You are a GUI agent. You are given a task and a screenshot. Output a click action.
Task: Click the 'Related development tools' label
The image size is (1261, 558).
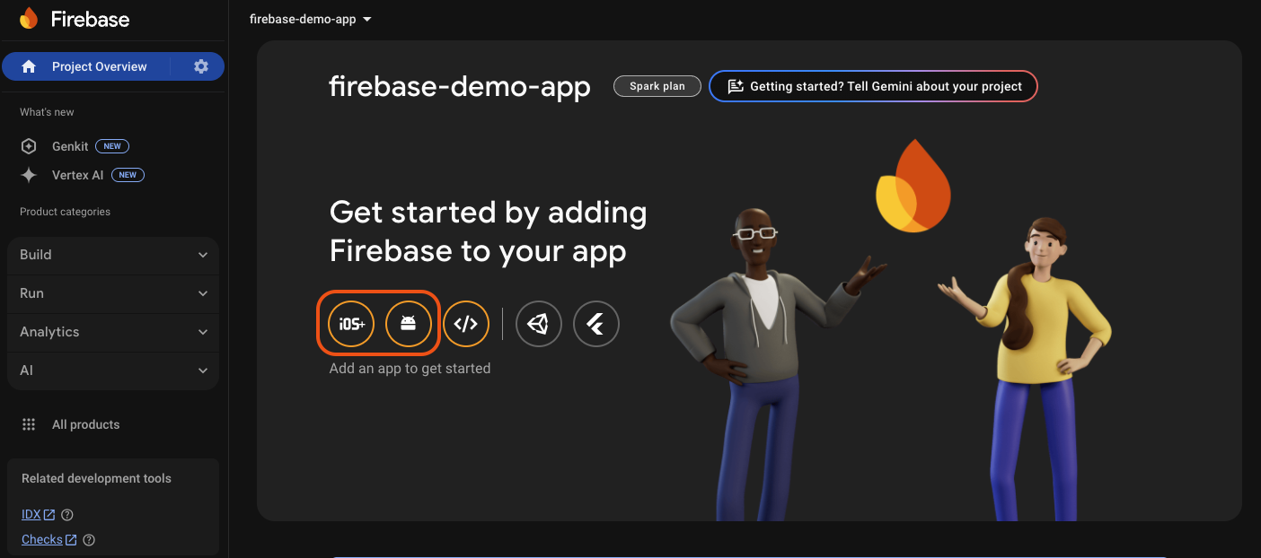pos(96,479)
